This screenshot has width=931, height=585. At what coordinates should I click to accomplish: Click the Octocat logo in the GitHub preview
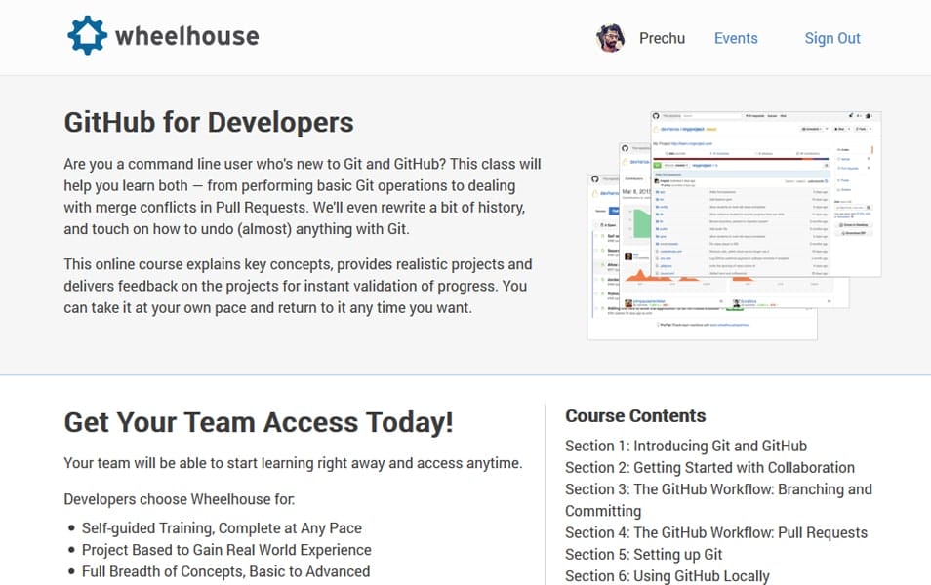point(656,115)
